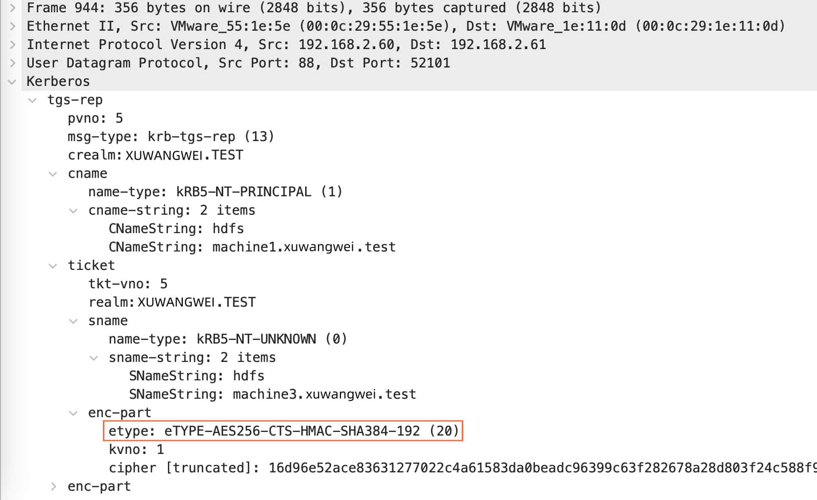Collapse the cname node
This screenshot has width=817, height=500.
pos(53,174)
